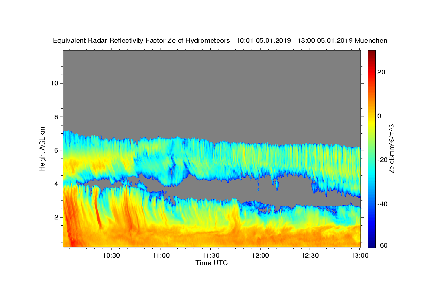Viewport: 446px width, 297px height.
Task: Click the 12:30 time tick label
Action: pos(310,255)
